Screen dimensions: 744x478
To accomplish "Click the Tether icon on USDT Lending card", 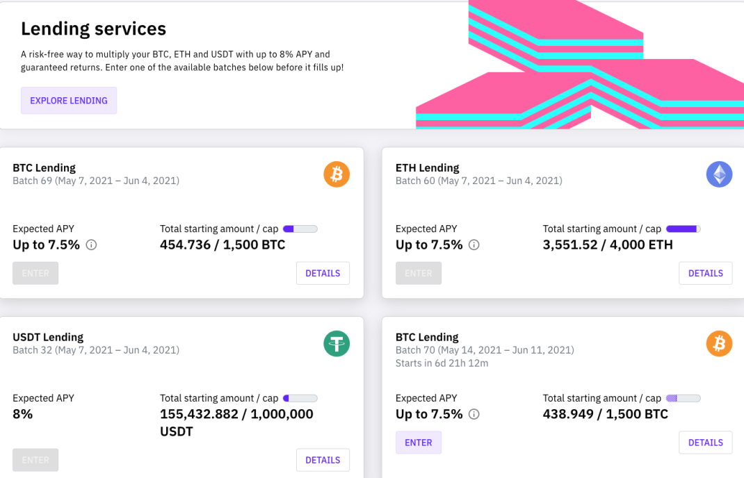I will [337, 343].
